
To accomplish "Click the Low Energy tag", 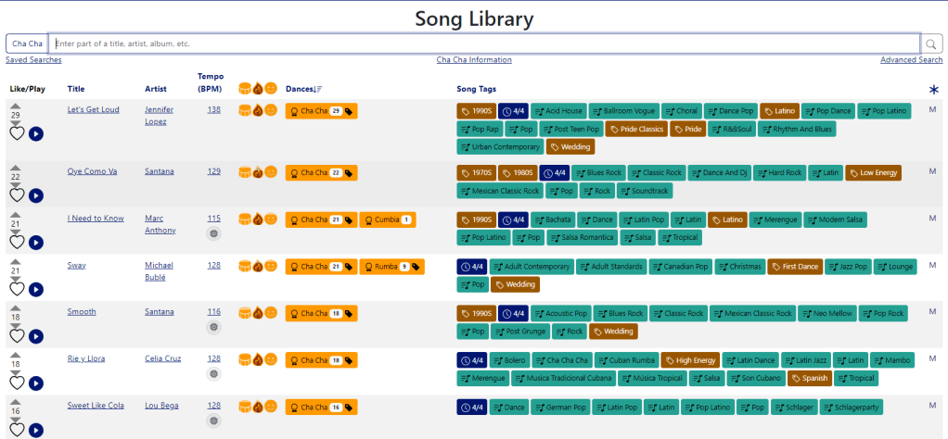I will (x=873, y=172).
